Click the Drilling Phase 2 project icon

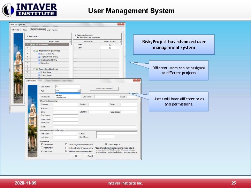click(x=39, y=75)
